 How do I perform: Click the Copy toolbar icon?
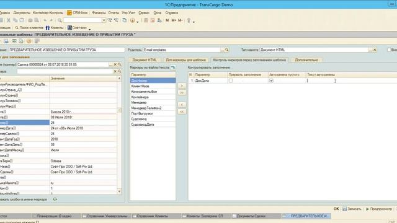(x=15, y=20)
